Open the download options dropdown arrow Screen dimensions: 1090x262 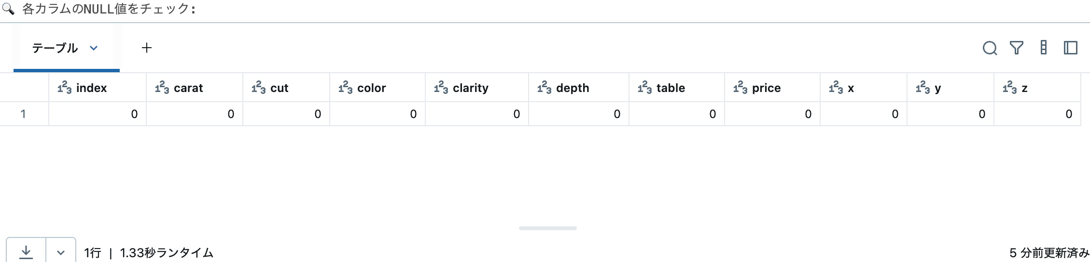61,252
